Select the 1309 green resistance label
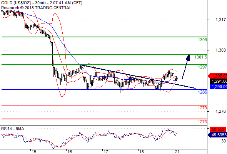Screen dimensions: 227x154 (202, 40)
